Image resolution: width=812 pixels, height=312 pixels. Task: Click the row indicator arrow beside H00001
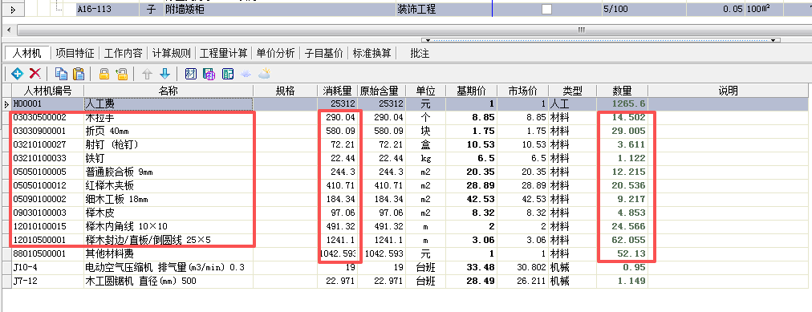pyautogui.click(x=6, y=104)
